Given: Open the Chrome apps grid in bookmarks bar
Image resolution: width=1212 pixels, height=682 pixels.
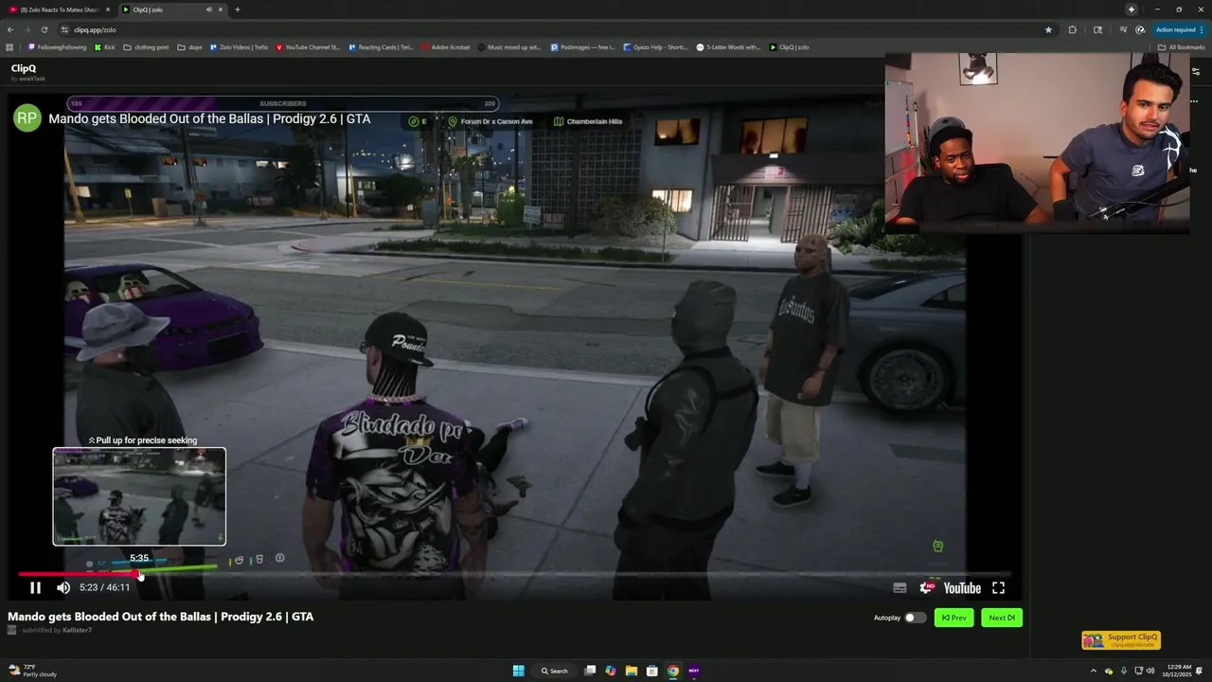Looking at the screenshot, I should [x=9, y=47].
